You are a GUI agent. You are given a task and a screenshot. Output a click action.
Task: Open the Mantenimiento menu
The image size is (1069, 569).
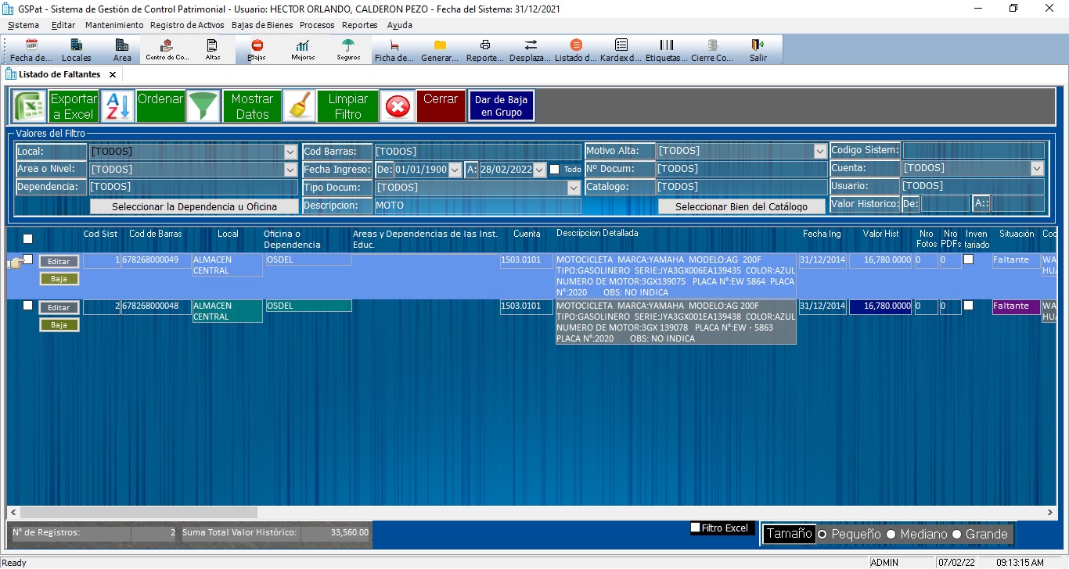pyautogui.click(x=114, y=25)
